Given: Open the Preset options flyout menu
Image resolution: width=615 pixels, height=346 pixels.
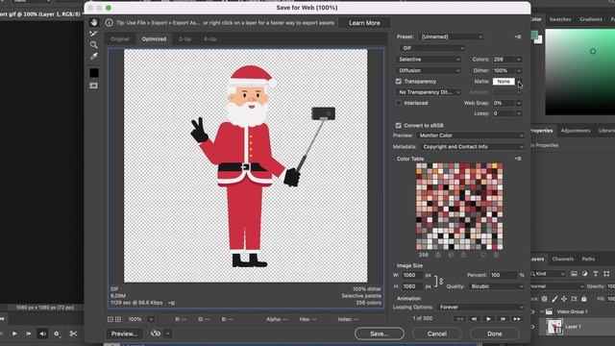Looking at the screenshot, I should 518,37.
